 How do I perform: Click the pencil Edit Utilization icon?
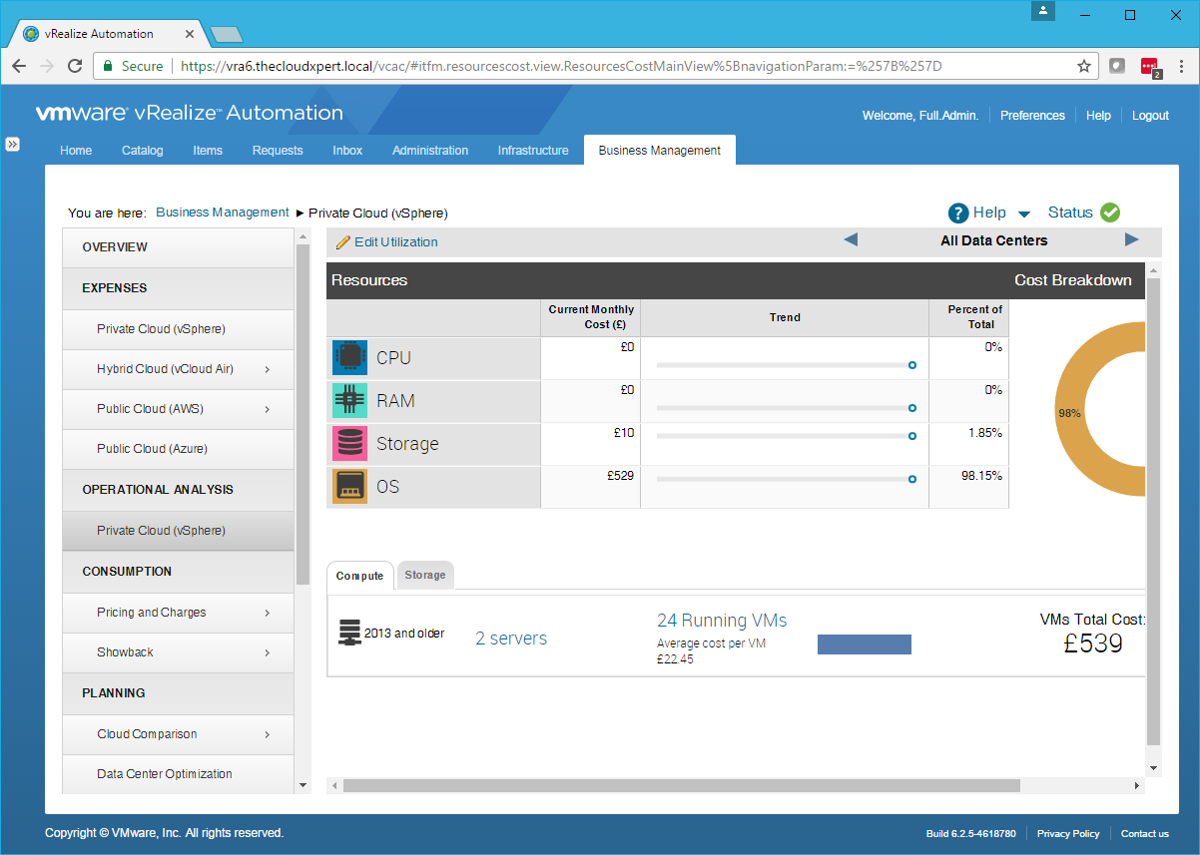342,242
